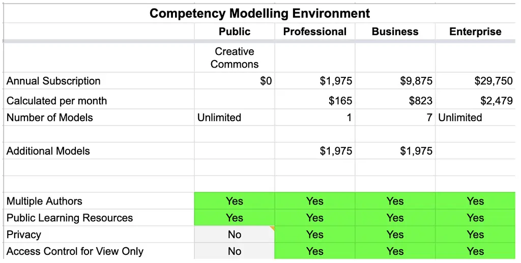
Task: Click the Creative Commons cell
Action: (x=235, y=58)
